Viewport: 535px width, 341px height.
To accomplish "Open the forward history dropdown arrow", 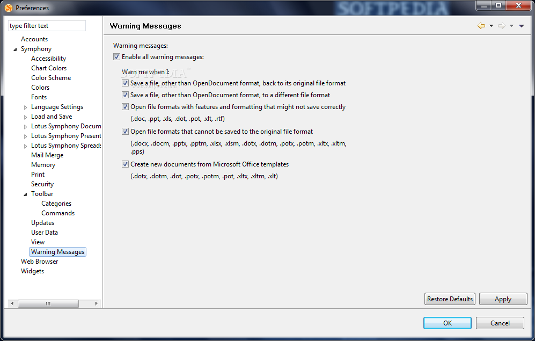I will [511, 26].
